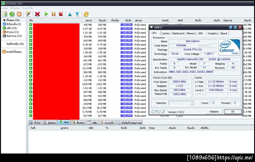Click the green Start torrent icon
The image size is (255, 162).
(46, 14)
